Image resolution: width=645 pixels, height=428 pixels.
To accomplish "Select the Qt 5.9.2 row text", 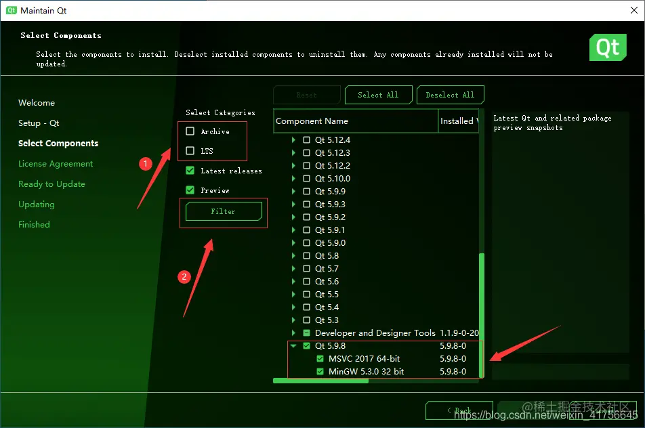I will [331, 217].
